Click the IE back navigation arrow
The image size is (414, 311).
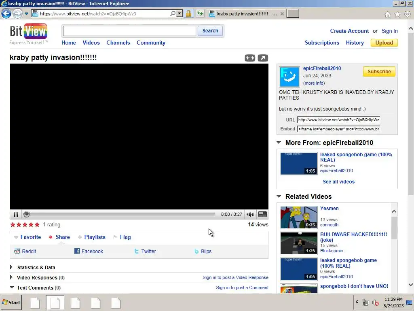[x=6, y=13]
